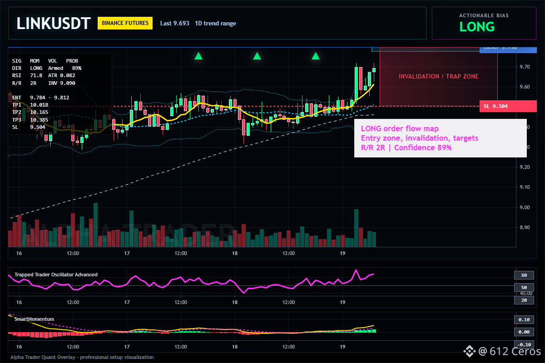The image size is (545, 363).
Task: Click 'Entry zone, invalidation, targets' annotation line
Action: point(419,138)
